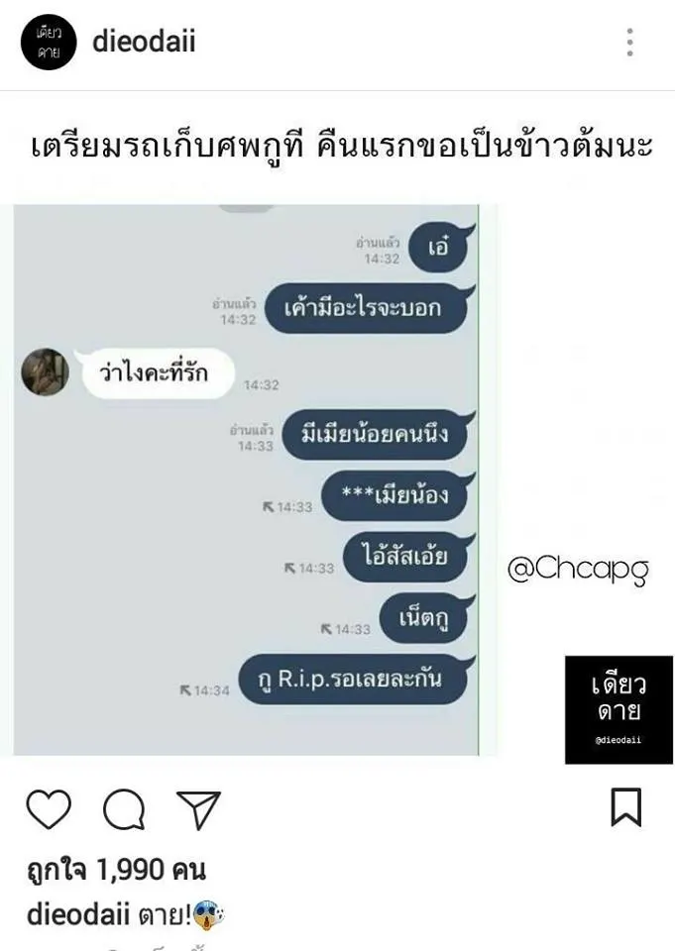Tap the ***เมียน้อง correction bubble
675x951 pixels.
click(396, 495)
